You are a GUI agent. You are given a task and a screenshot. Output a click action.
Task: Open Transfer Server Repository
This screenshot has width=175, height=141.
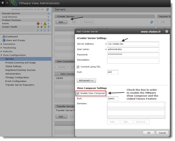[x=20, y=85]
